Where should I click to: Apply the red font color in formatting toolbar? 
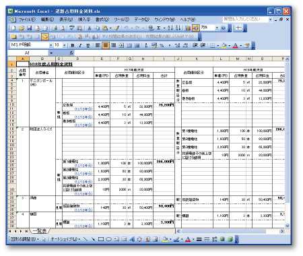click(x=235, y=46)
